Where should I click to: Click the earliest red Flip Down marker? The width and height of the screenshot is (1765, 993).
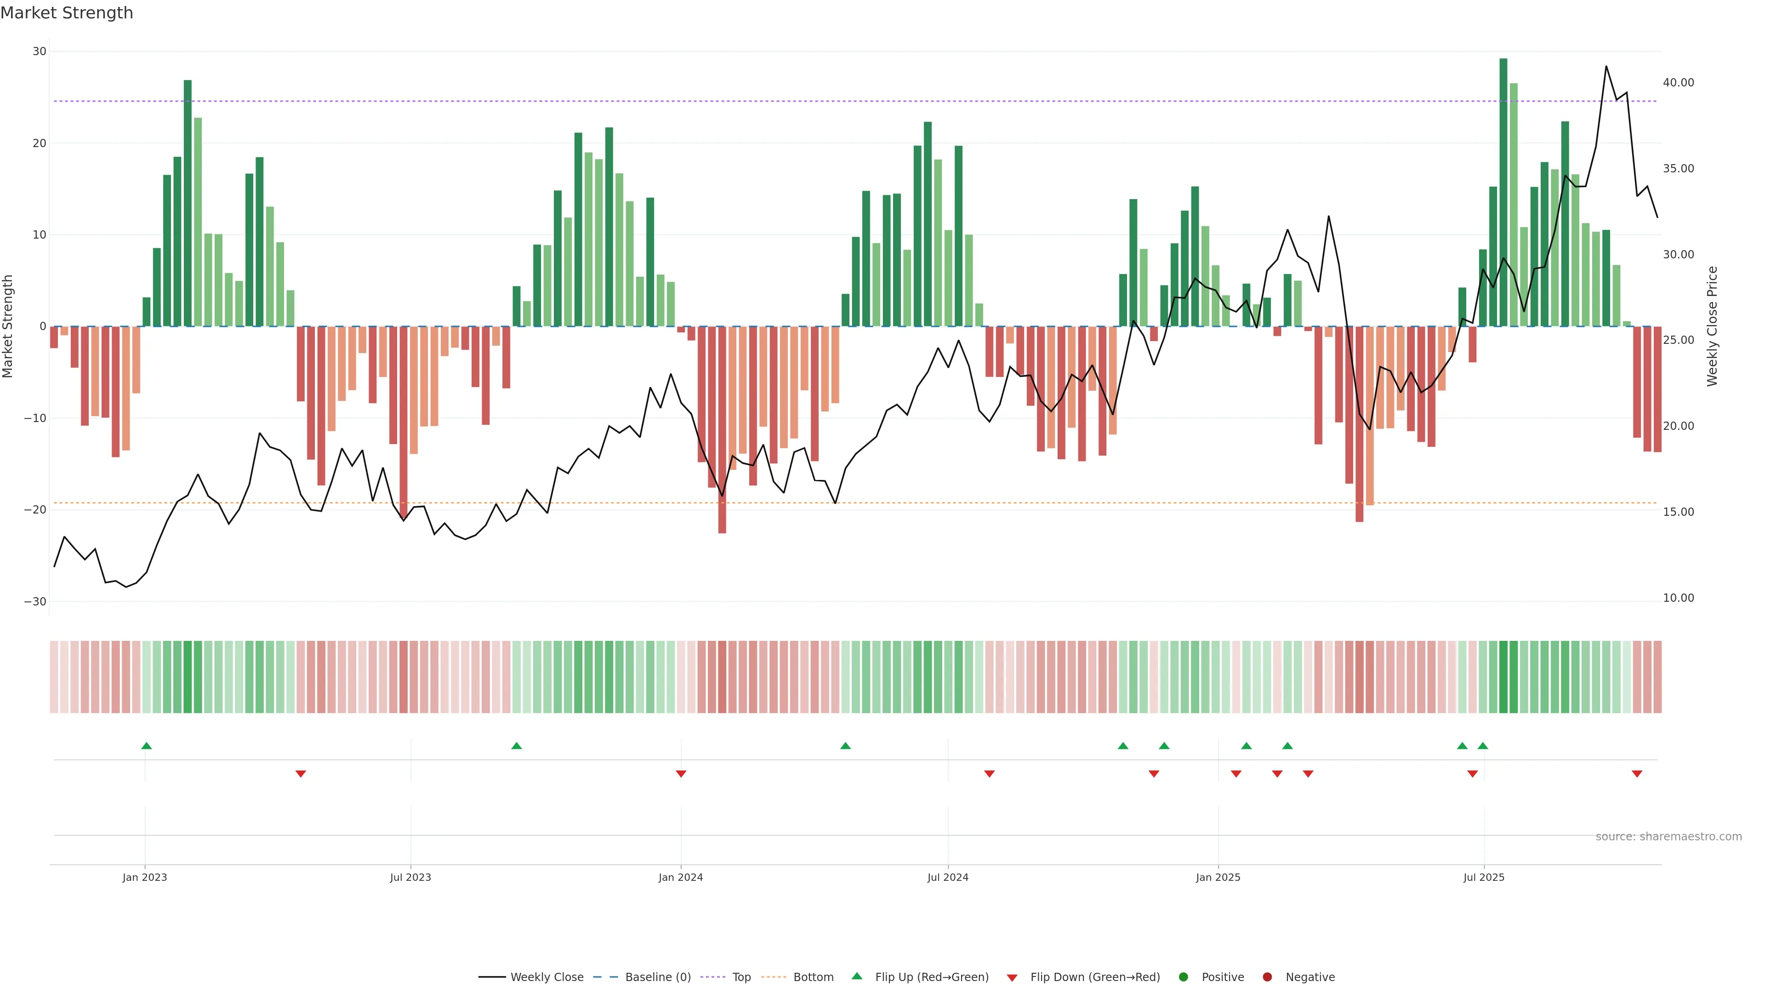pos(300,774)
